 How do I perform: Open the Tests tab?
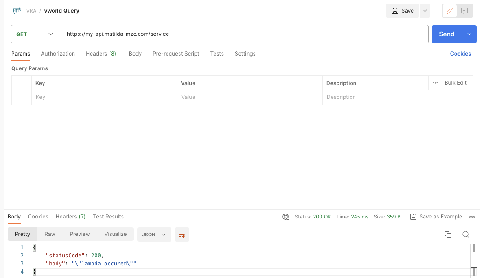[217, 54]
